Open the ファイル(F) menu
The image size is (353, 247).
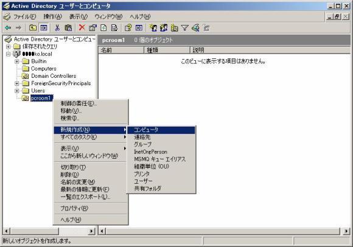pos(25,16)
